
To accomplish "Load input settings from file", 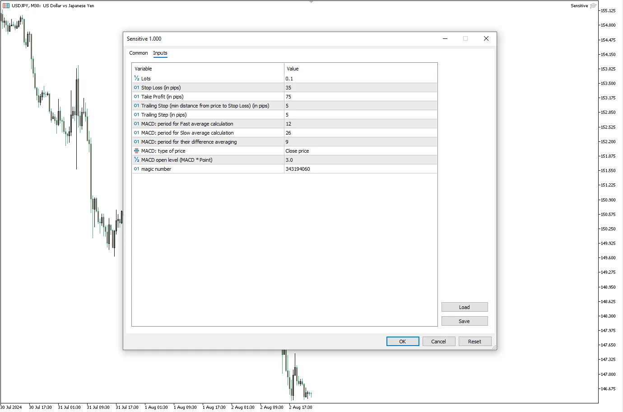I will [x=465, y=307].
